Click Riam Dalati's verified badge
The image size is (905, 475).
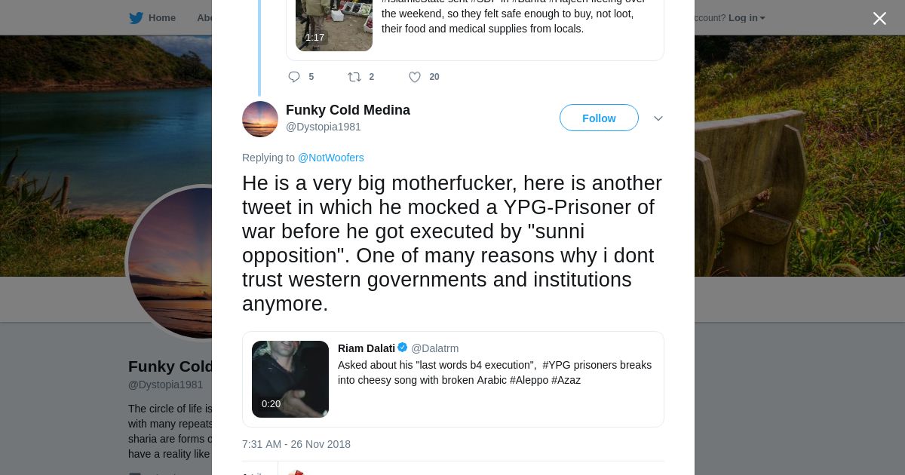(x=403, y=348)
